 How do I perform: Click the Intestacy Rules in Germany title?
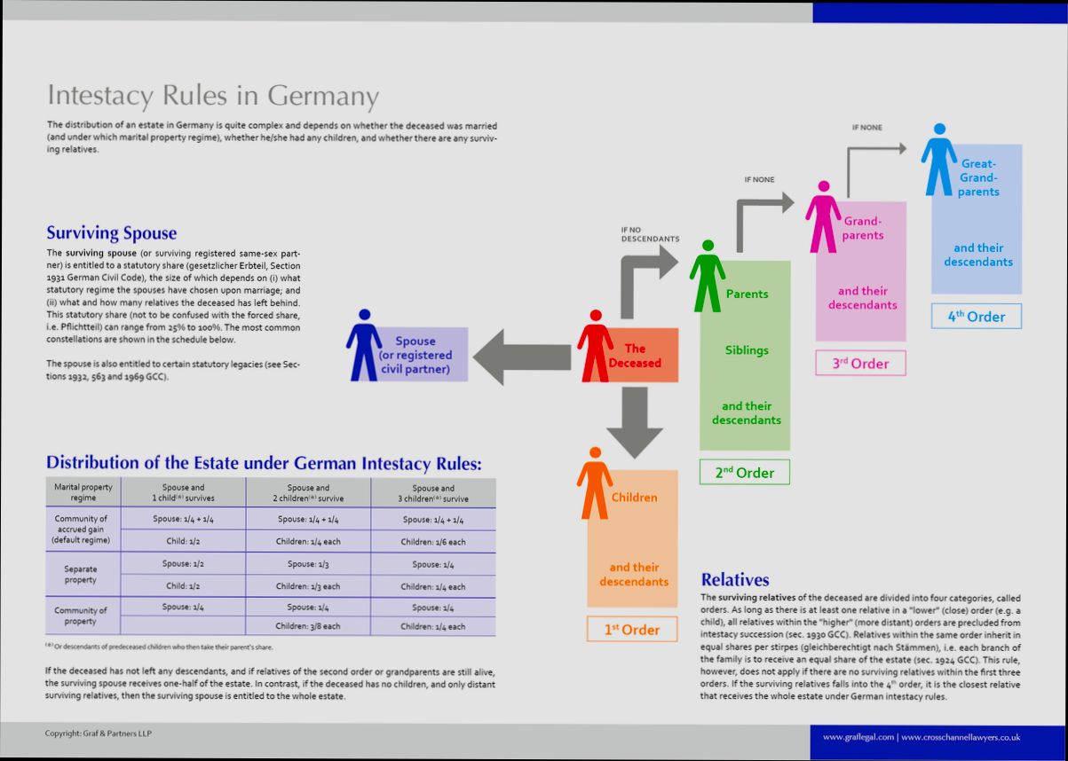[213, 96]
